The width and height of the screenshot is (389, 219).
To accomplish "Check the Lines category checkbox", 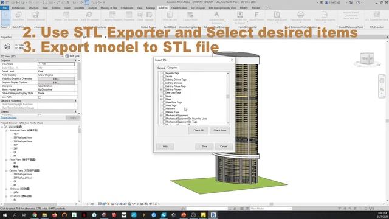I will (x=164, y=96).
